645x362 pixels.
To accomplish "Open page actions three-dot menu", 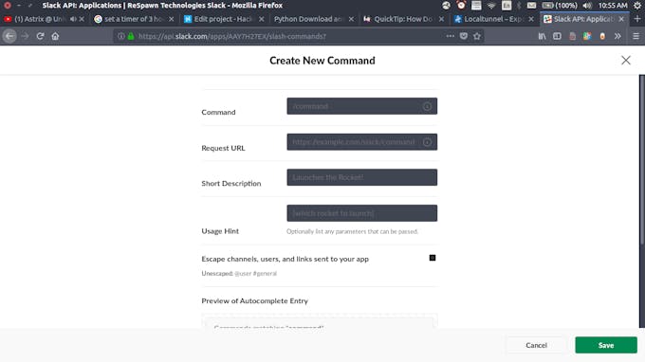I will [x=450, y=36].
